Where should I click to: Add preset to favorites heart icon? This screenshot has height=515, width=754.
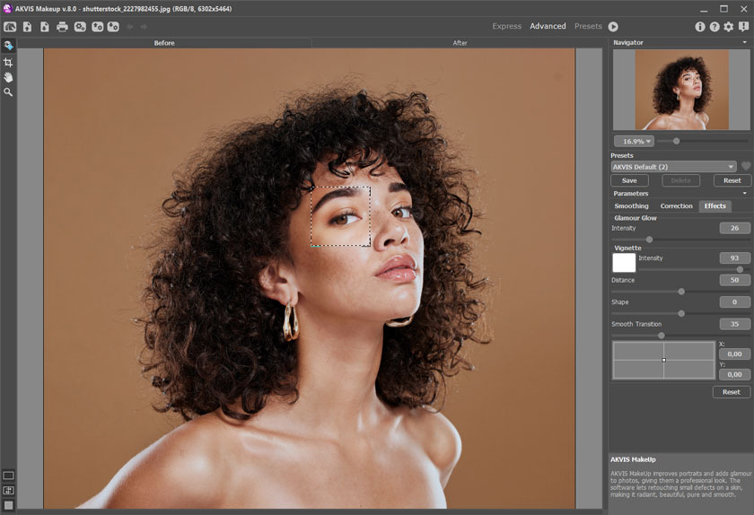(746, 166)
